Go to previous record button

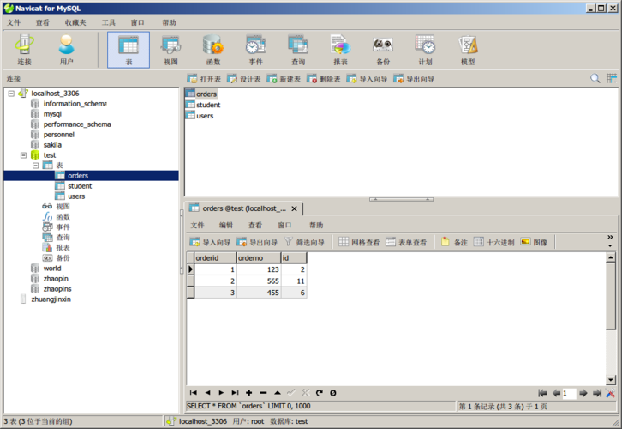coord(207,393)
